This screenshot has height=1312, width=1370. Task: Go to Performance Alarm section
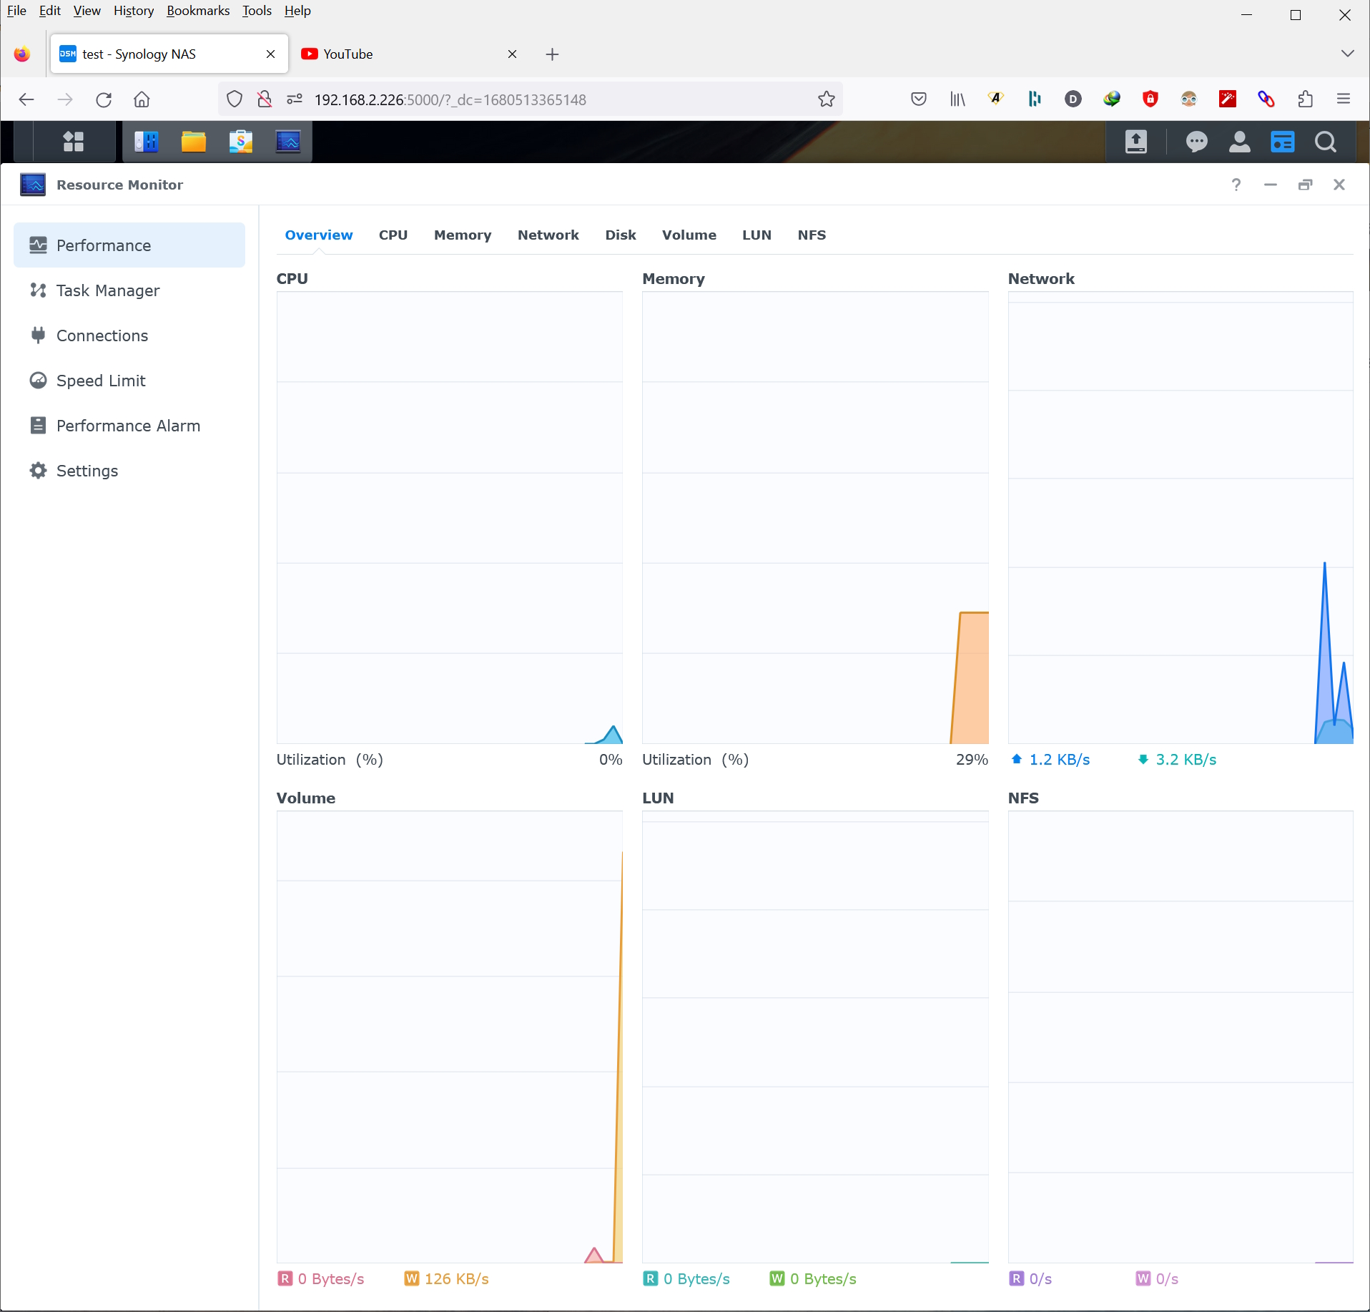128,426
